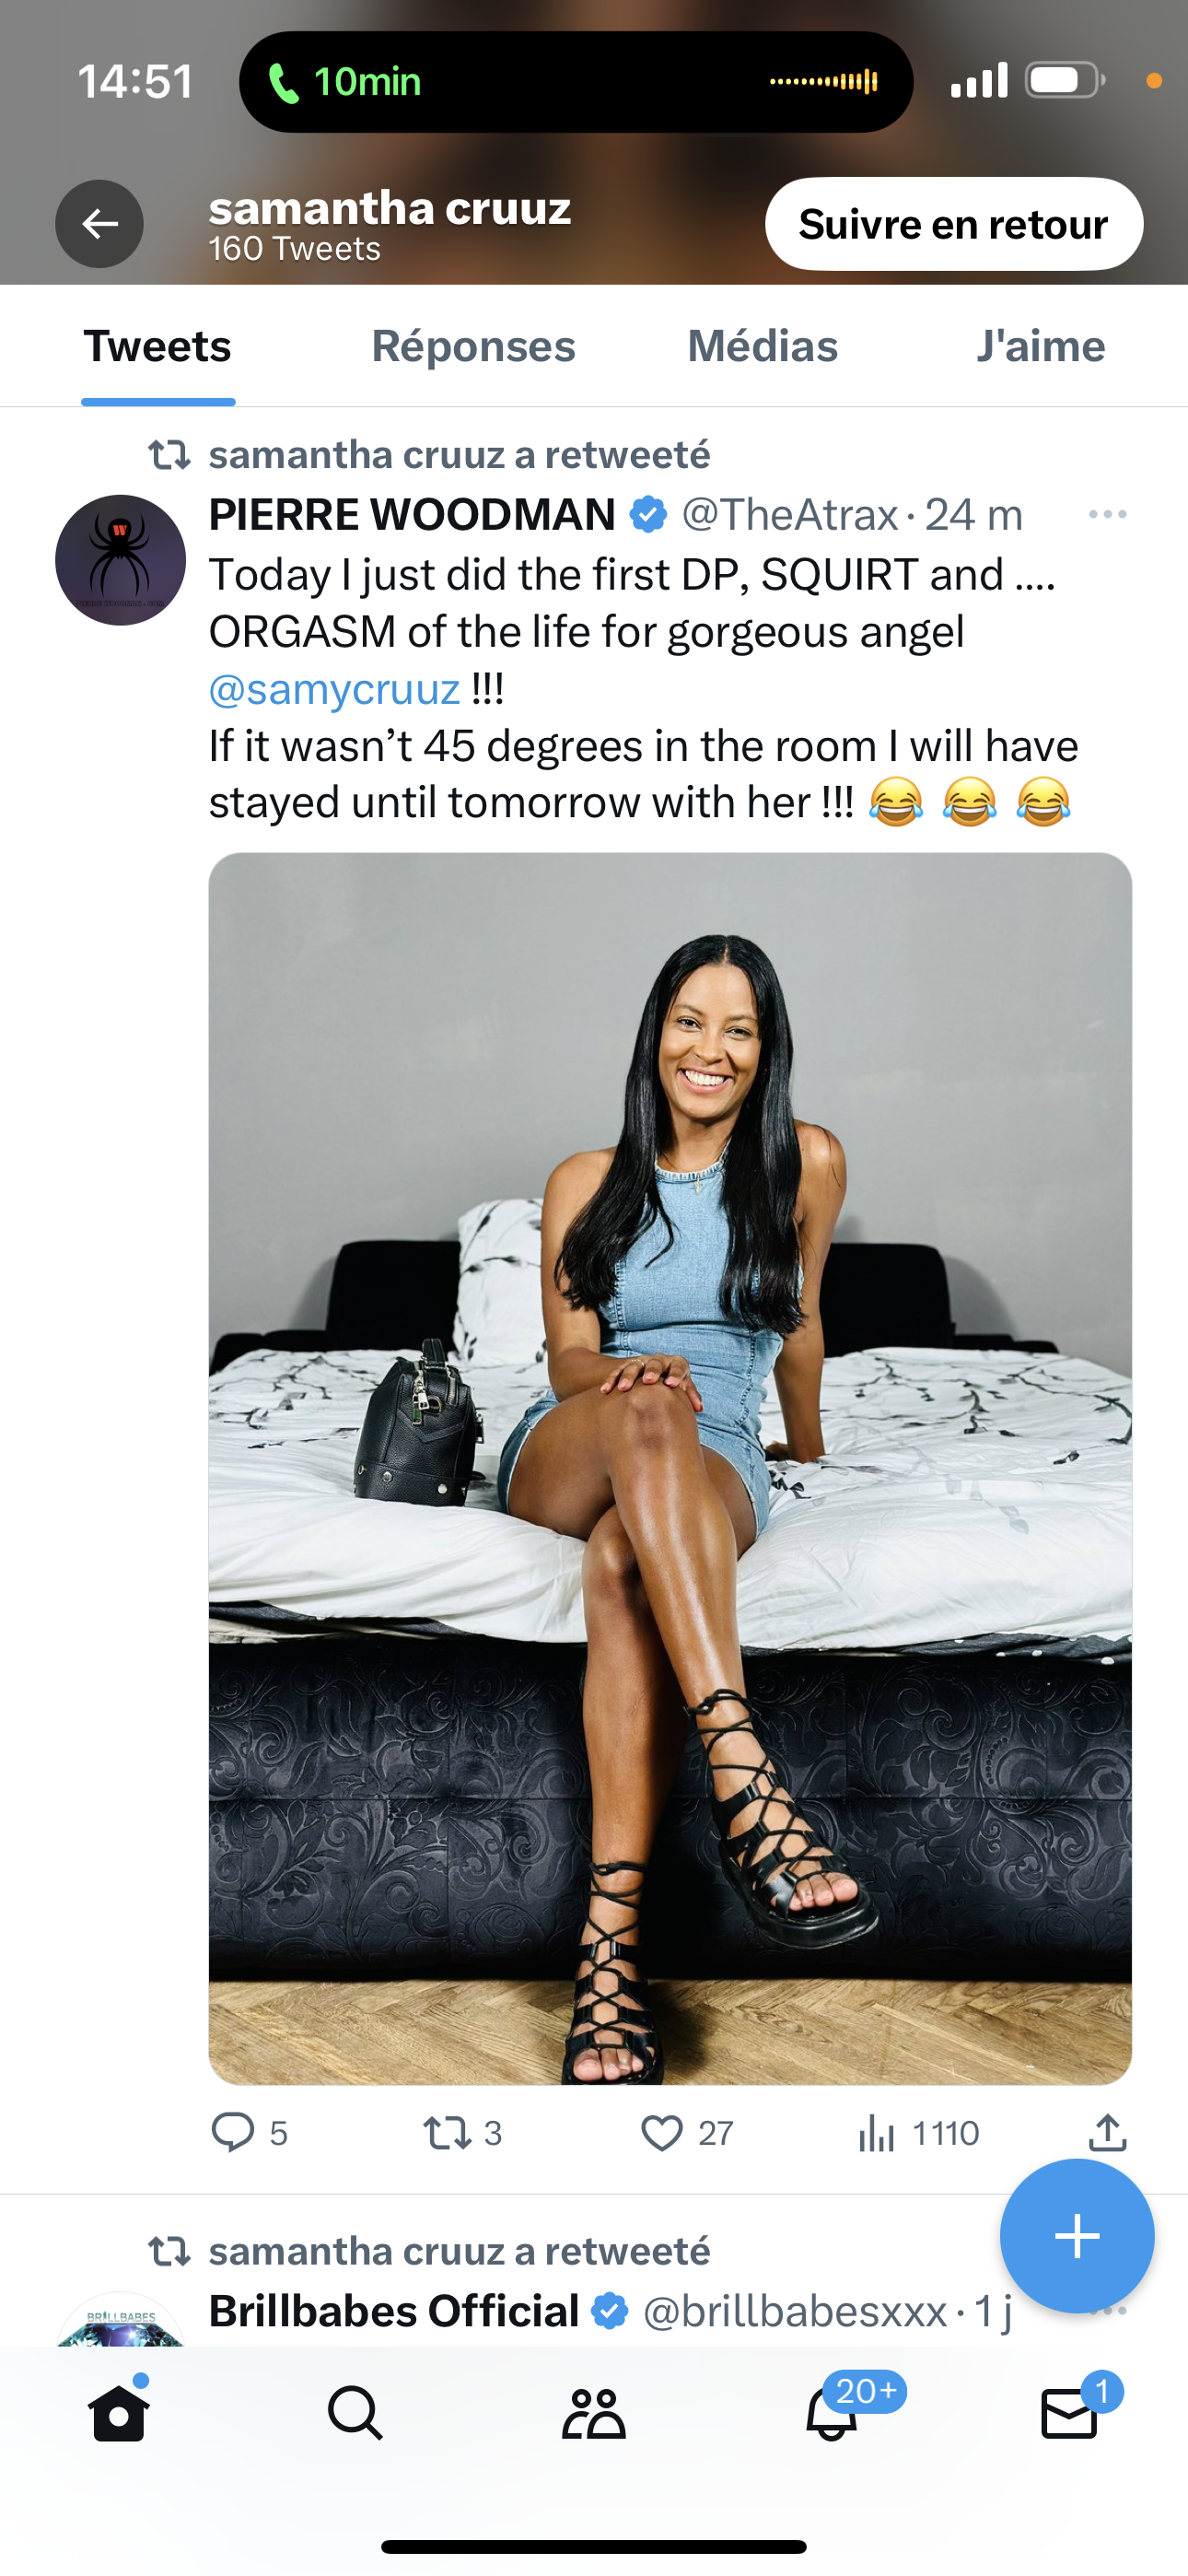Switch to the Médias tab
This screenshot has width=1188, height=2576.
[763, 346]
